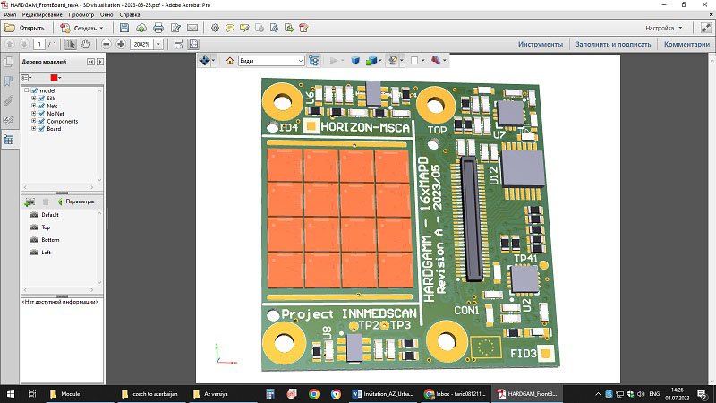Open the zoom percentage dropdown

pyautogui.click(x=159, y=44)
